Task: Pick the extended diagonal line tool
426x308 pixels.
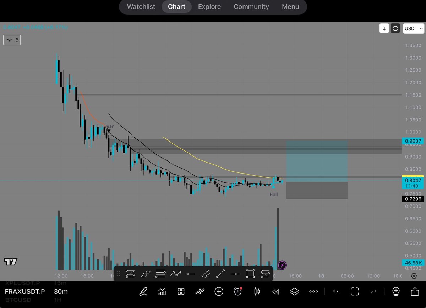Action: 206,274
